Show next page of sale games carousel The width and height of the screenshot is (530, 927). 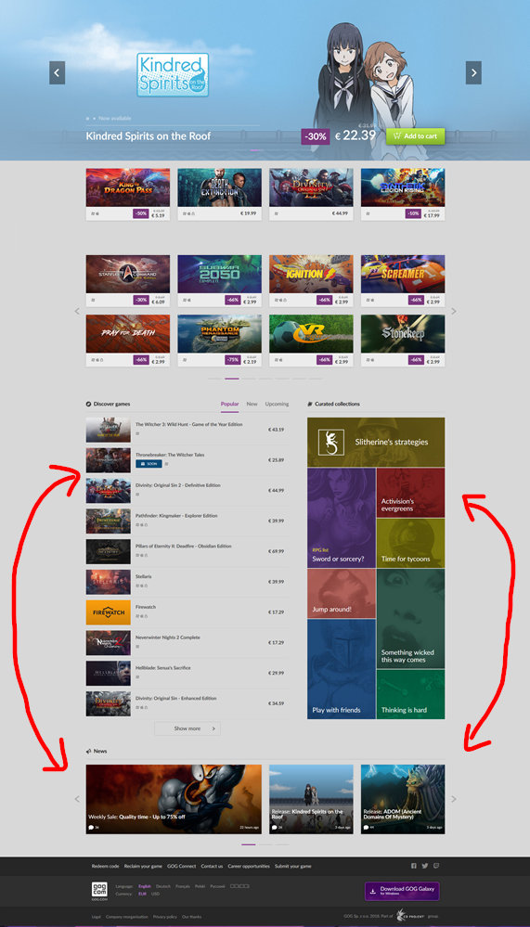454,311
